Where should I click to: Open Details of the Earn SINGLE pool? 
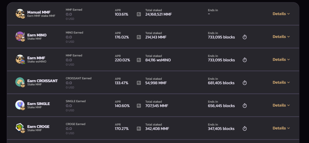(x=281, y=105)
